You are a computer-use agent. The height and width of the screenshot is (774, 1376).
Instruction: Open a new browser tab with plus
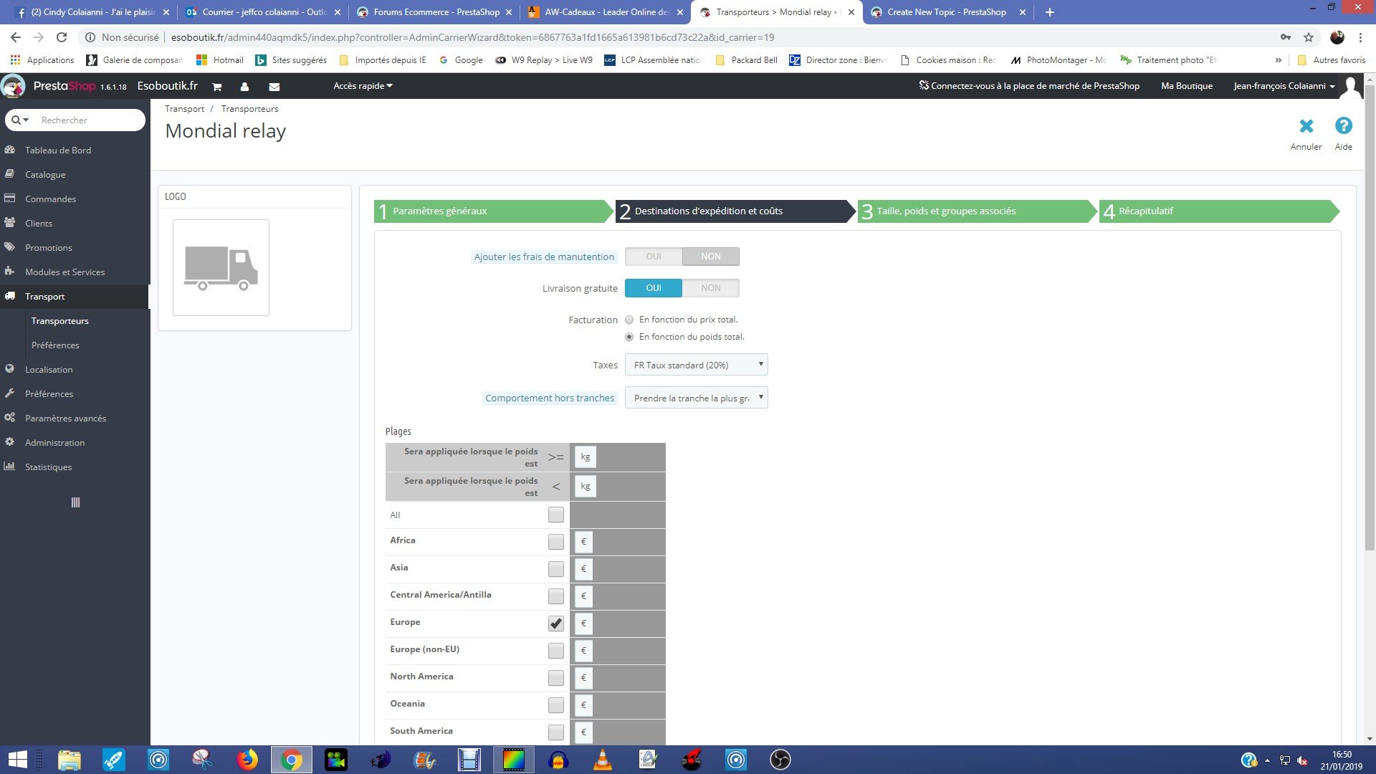[1050, 12]
